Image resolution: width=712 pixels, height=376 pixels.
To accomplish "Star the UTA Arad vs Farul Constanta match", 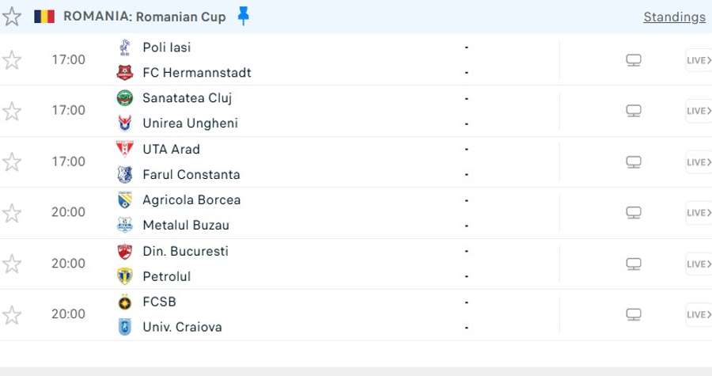I will click(x=11, y=161).
